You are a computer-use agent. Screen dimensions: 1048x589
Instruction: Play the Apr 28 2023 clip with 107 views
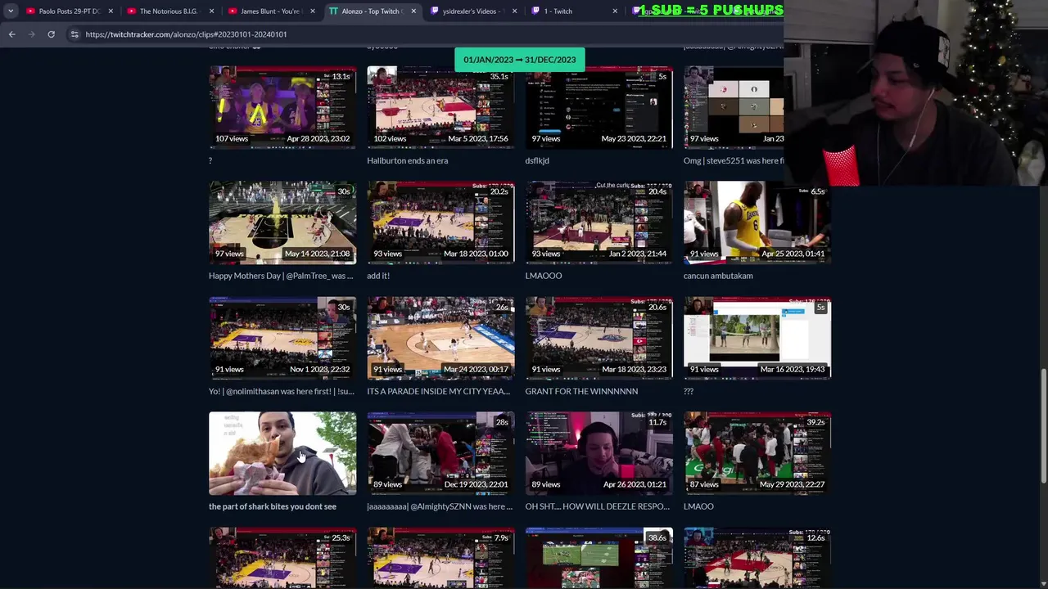pyautogui.click(x=282, y=107)
